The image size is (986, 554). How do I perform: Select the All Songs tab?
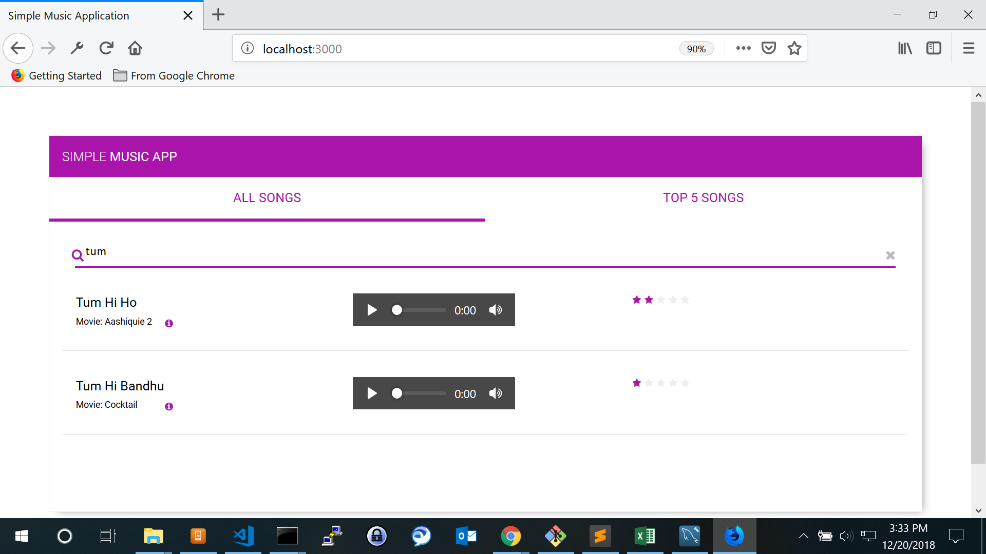tap(267, 198)
